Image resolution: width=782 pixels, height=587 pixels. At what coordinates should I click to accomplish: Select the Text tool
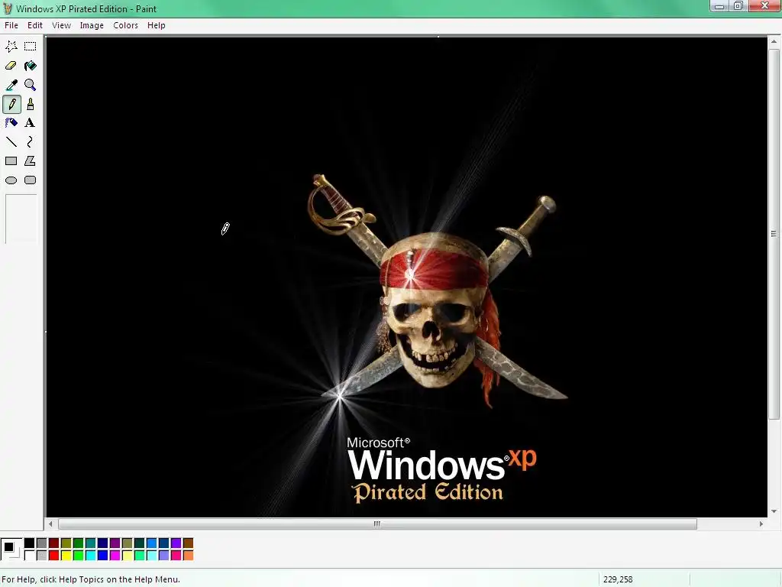(x=31, y=123)
